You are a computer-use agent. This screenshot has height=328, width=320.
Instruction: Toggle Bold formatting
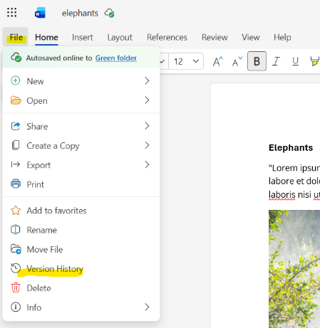257,61
